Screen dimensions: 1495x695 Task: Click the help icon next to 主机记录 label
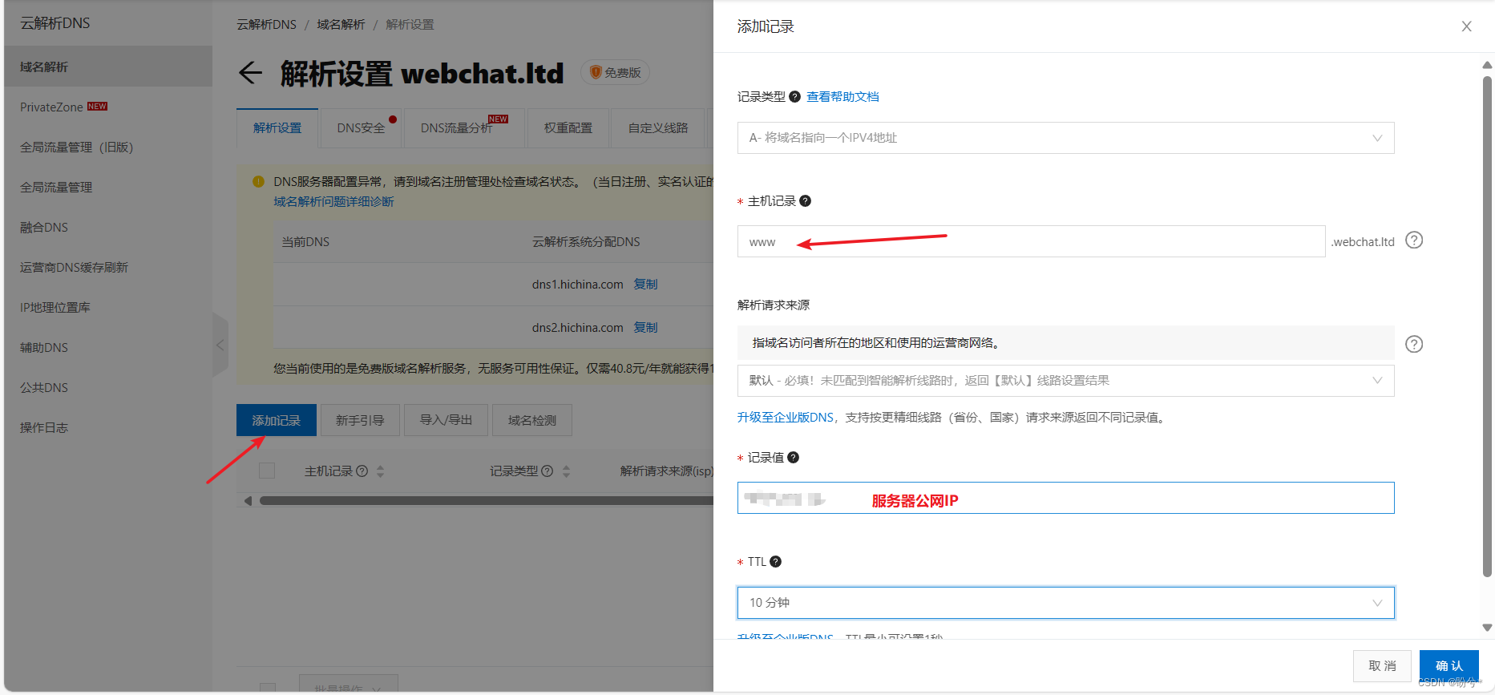pos(806,201)
